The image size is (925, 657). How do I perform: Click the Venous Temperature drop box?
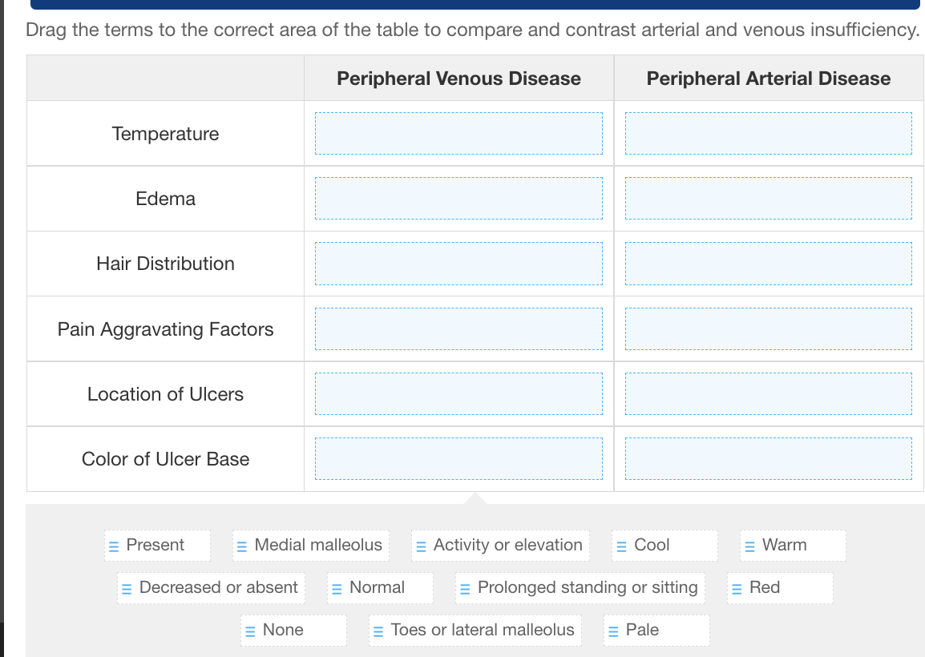pyautogui.click(x=459, y=133)
